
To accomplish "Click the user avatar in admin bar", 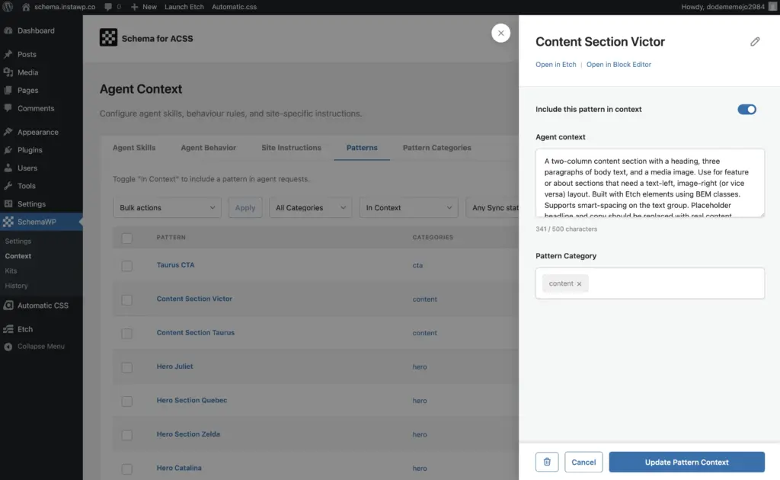I will (x=772, y=7).
